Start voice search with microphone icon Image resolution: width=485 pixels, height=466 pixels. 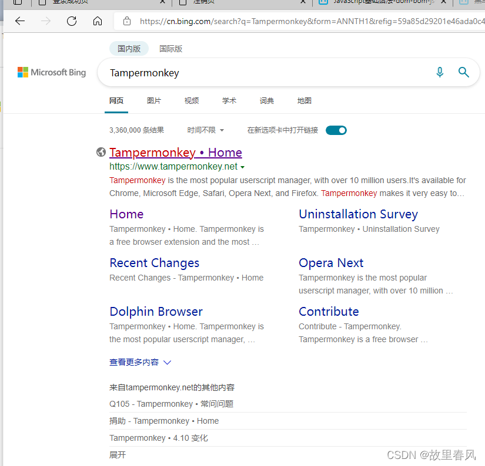(x=440, y=72)
